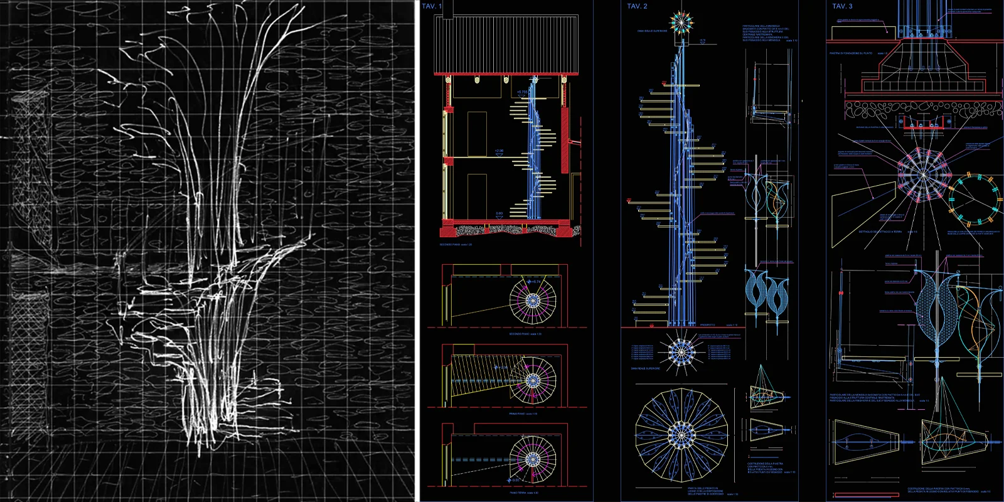This screenshot has height=502, width=1004.
Task: Click the +2.98 level marker in section
Action: (499, 152)
